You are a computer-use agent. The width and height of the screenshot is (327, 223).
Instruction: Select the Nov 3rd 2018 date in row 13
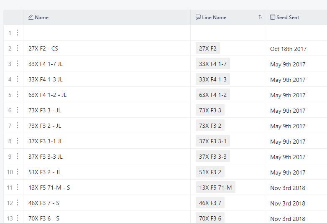coord(288,219)
